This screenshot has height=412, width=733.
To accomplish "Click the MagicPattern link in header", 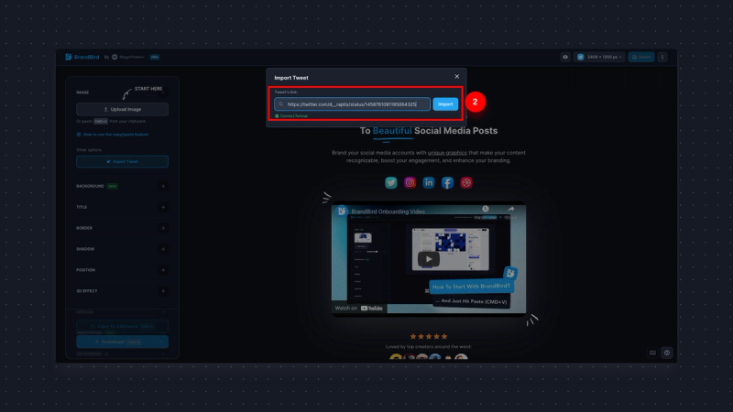I will tap(128, 57).
